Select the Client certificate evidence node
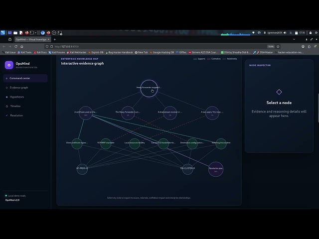The height and width of the screenshot is (239, 319). tap(77, 144)
